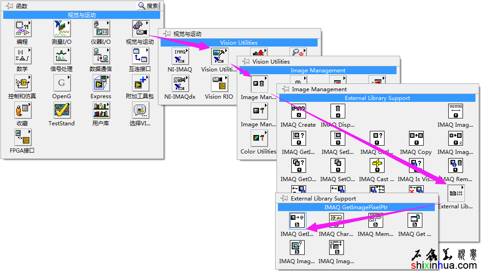Open Image Man... icon with trash can
Image resolution: width=481 pixels, height=271 pixels.
(259, 84)
